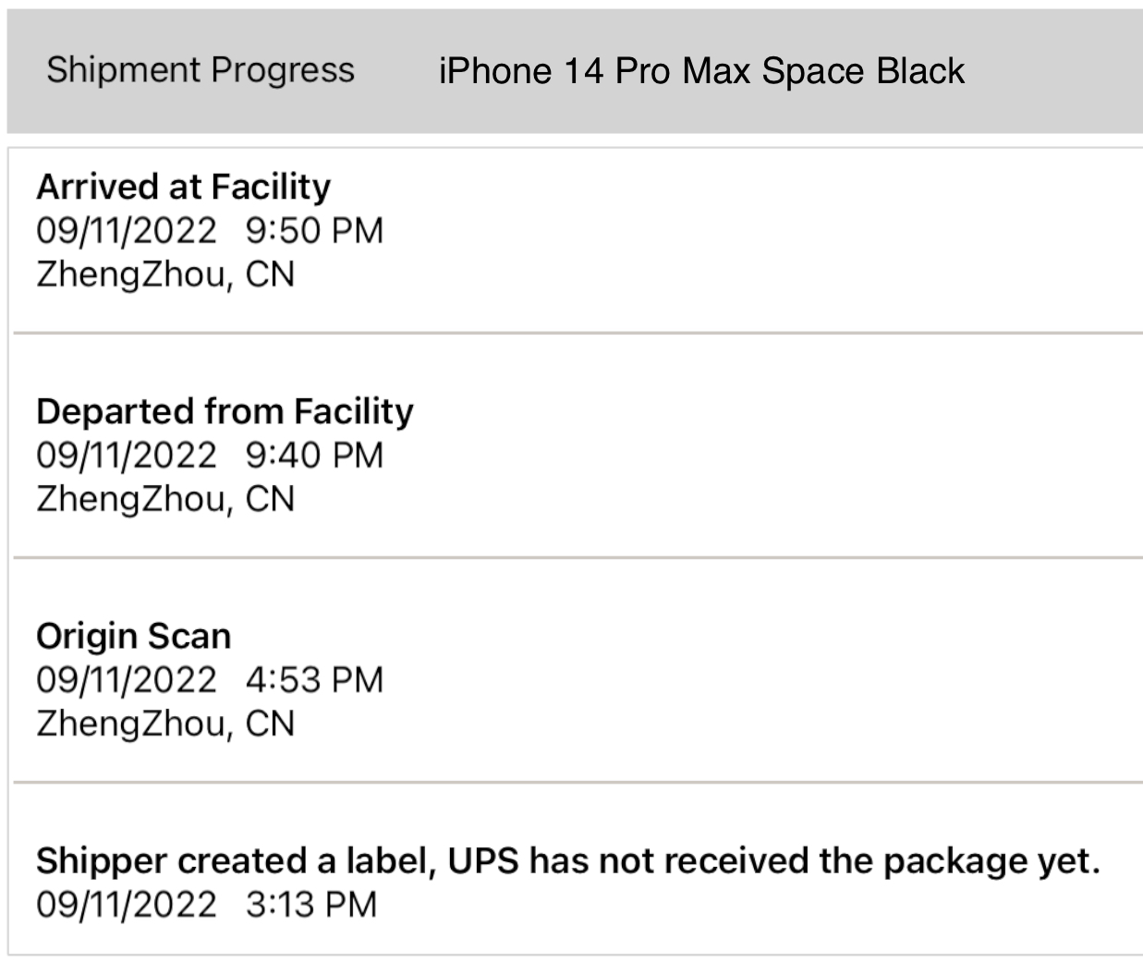
Task: Click the 9:50 PM timestamp
Action: 314,230
